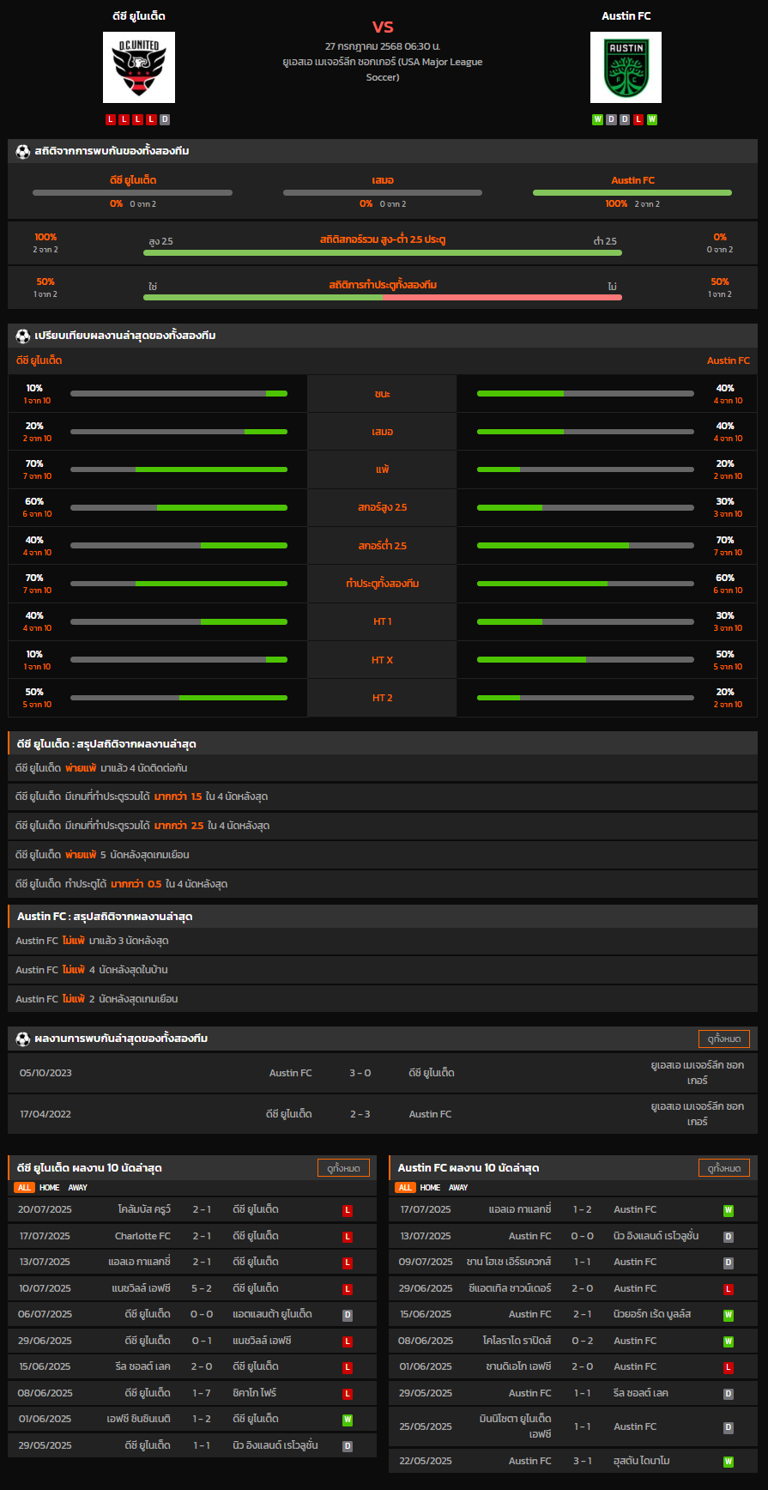Click the gray D badge under D.C. United logo
The height and width of the screenshot is (1490, 768).
(x=165, y=119)
